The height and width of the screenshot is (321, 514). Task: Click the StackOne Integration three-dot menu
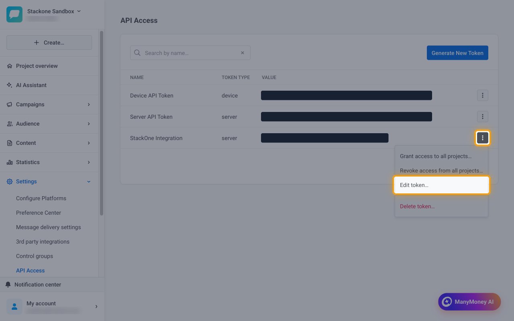click(483, 138)
